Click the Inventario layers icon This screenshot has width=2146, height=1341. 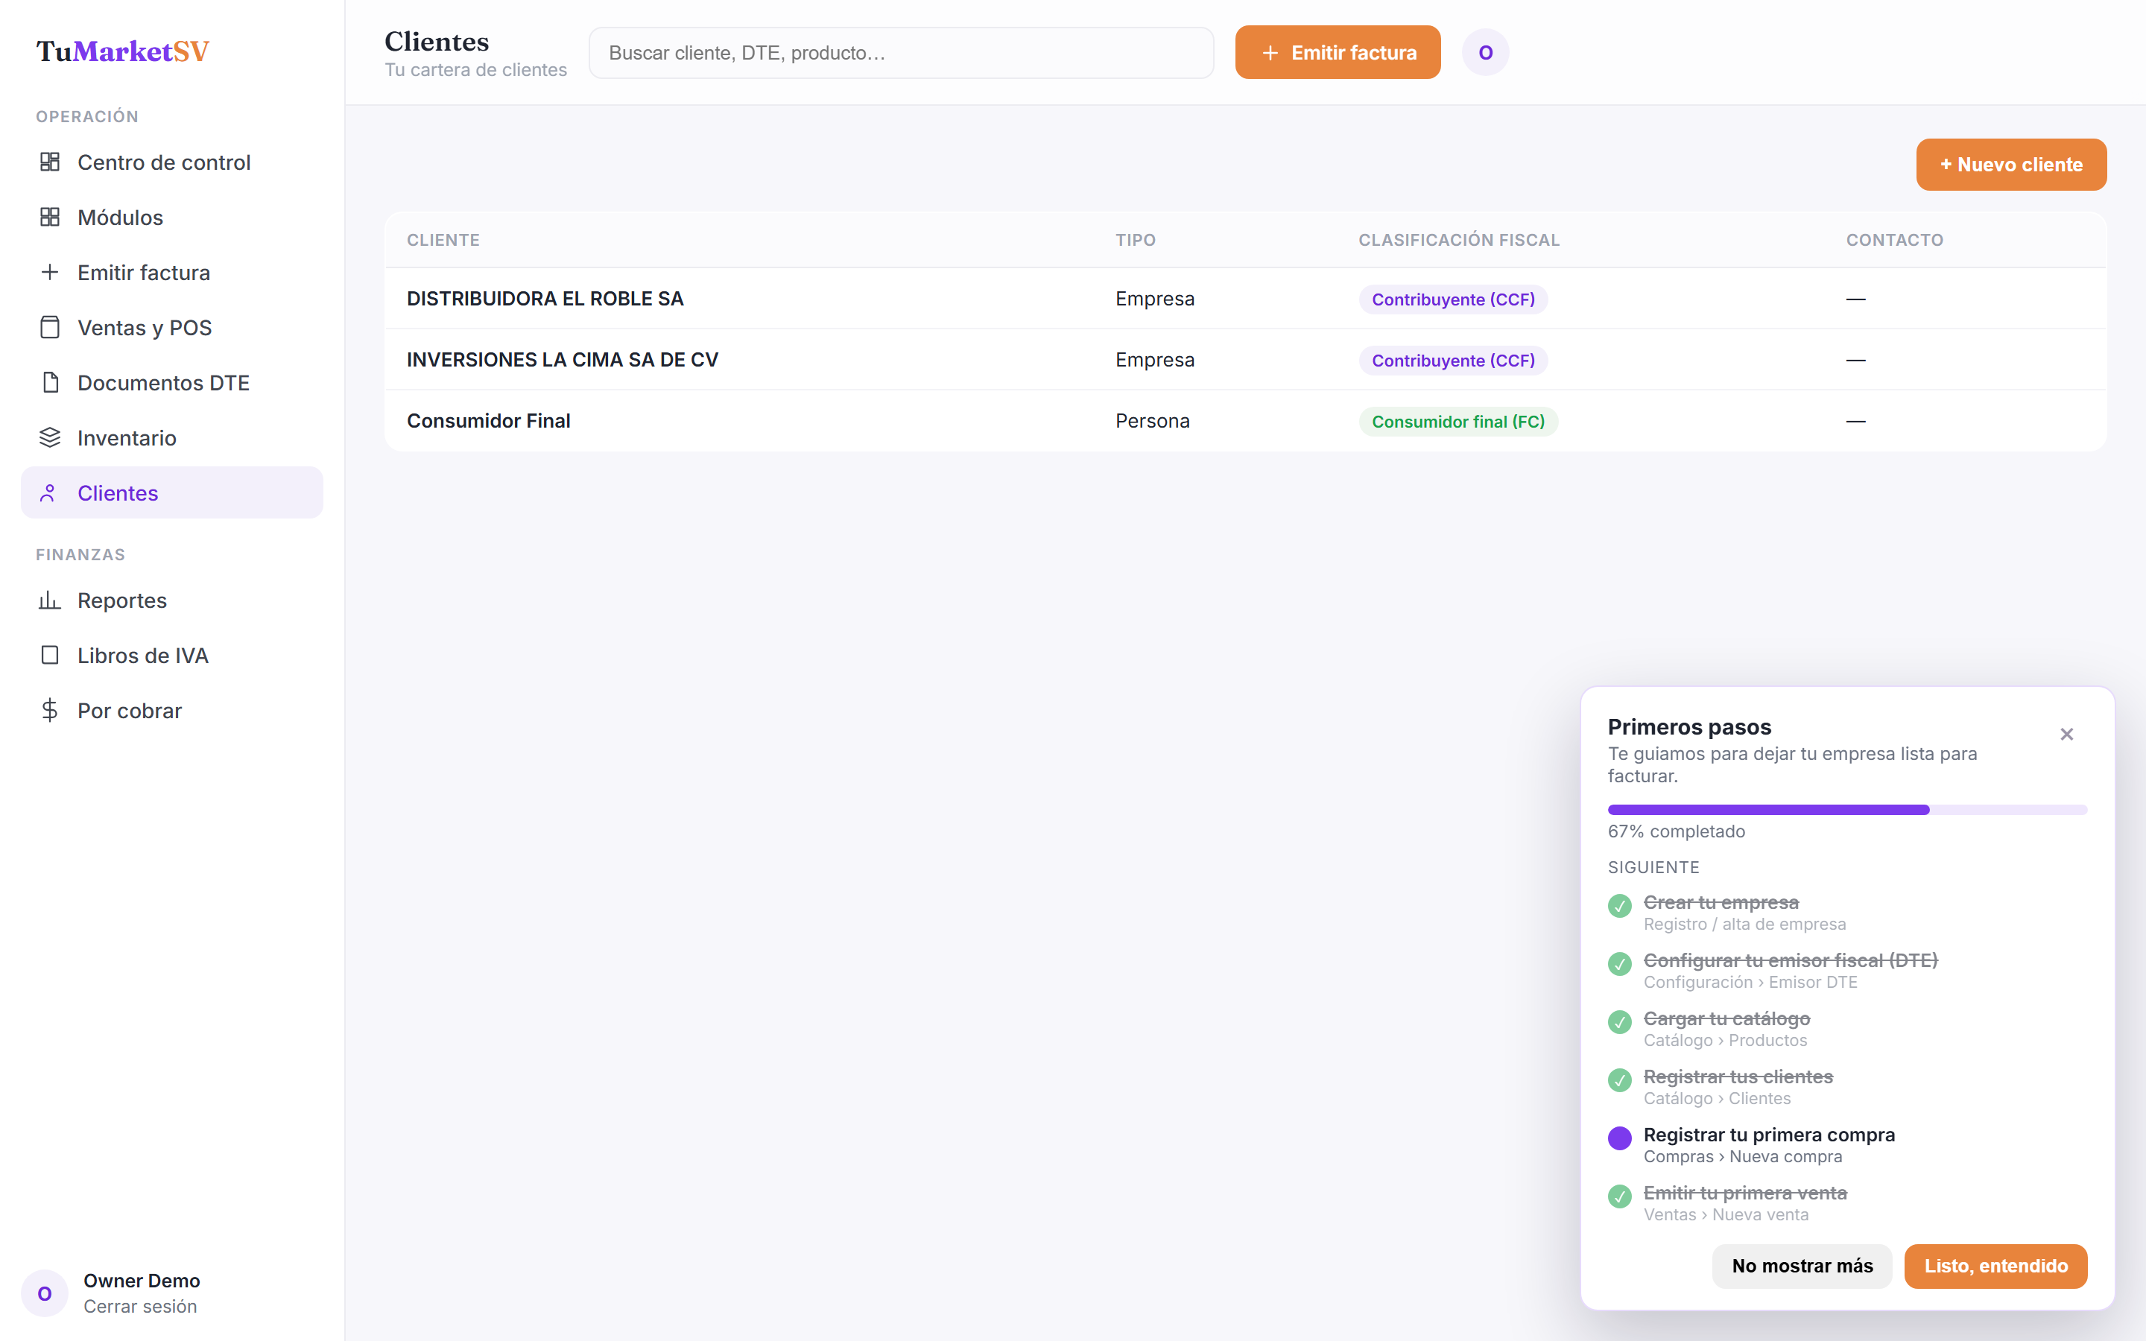50,437
